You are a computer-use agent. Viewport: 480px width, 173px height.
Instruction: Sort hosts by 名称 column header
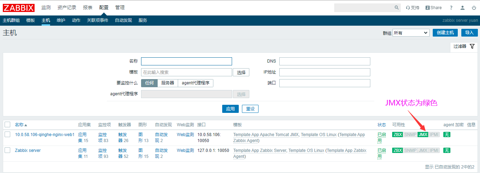pyautogui.click(x=21, y=125)
